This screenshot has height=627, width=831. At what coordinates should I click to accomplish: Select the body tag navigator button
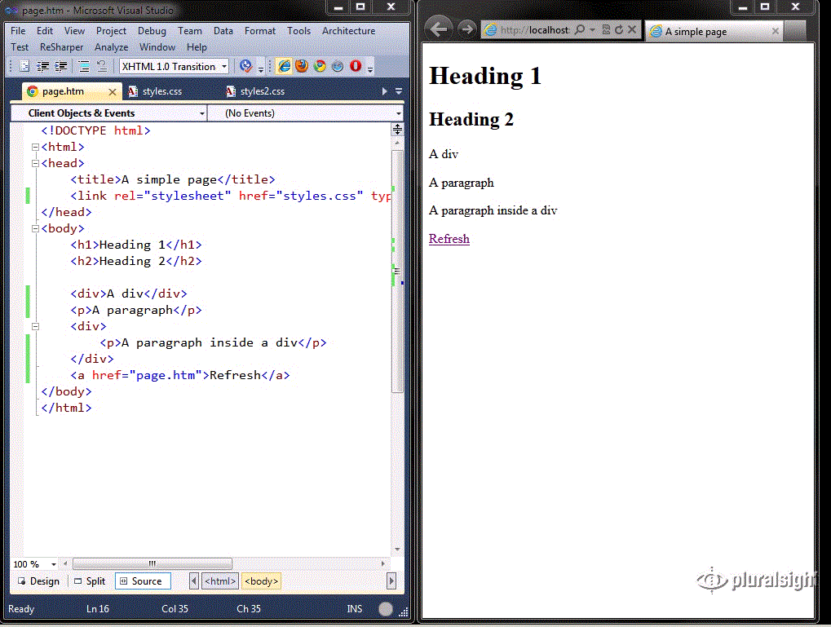click(260, 581)
